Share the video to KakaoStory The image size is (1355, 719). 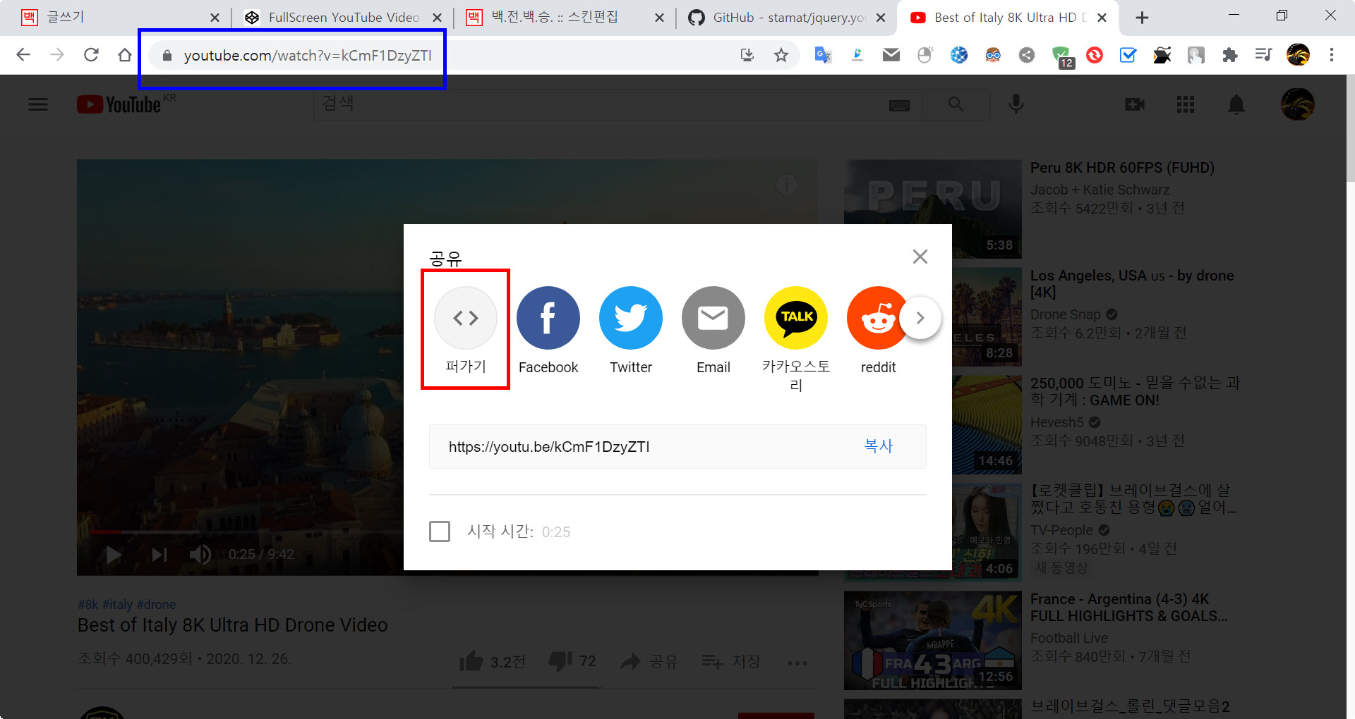click(x=796, y=318)
